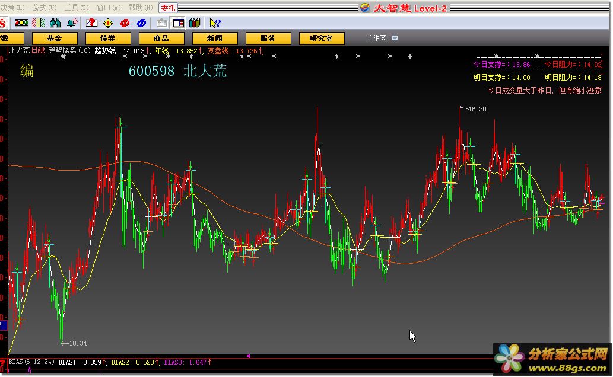Open the books library icon
613x377 pixels.
195,23
